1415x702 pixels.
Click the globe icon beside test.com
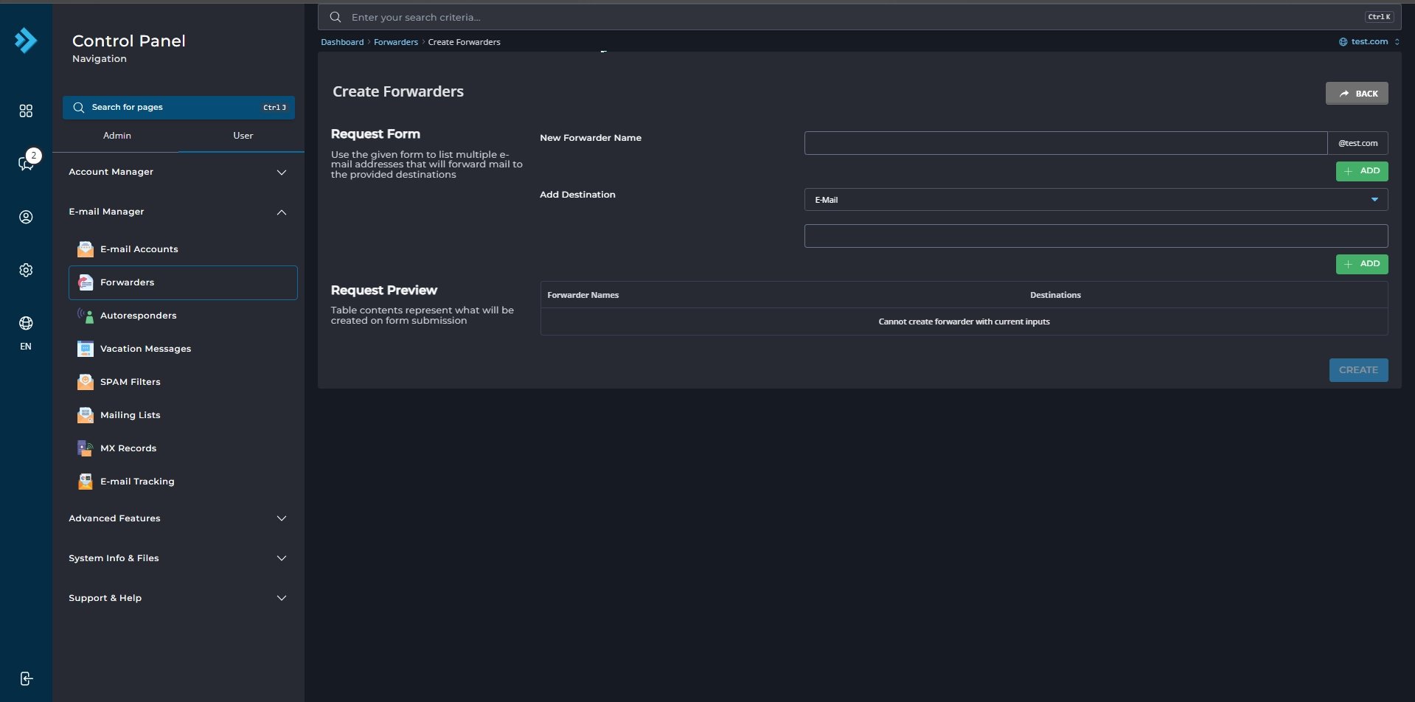(x=1343, y=42)
